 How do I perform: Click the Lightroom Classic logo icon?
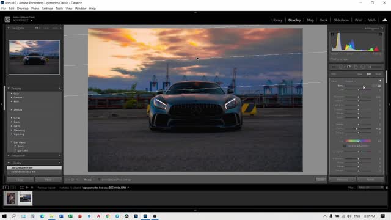click(x=7, y=20)
